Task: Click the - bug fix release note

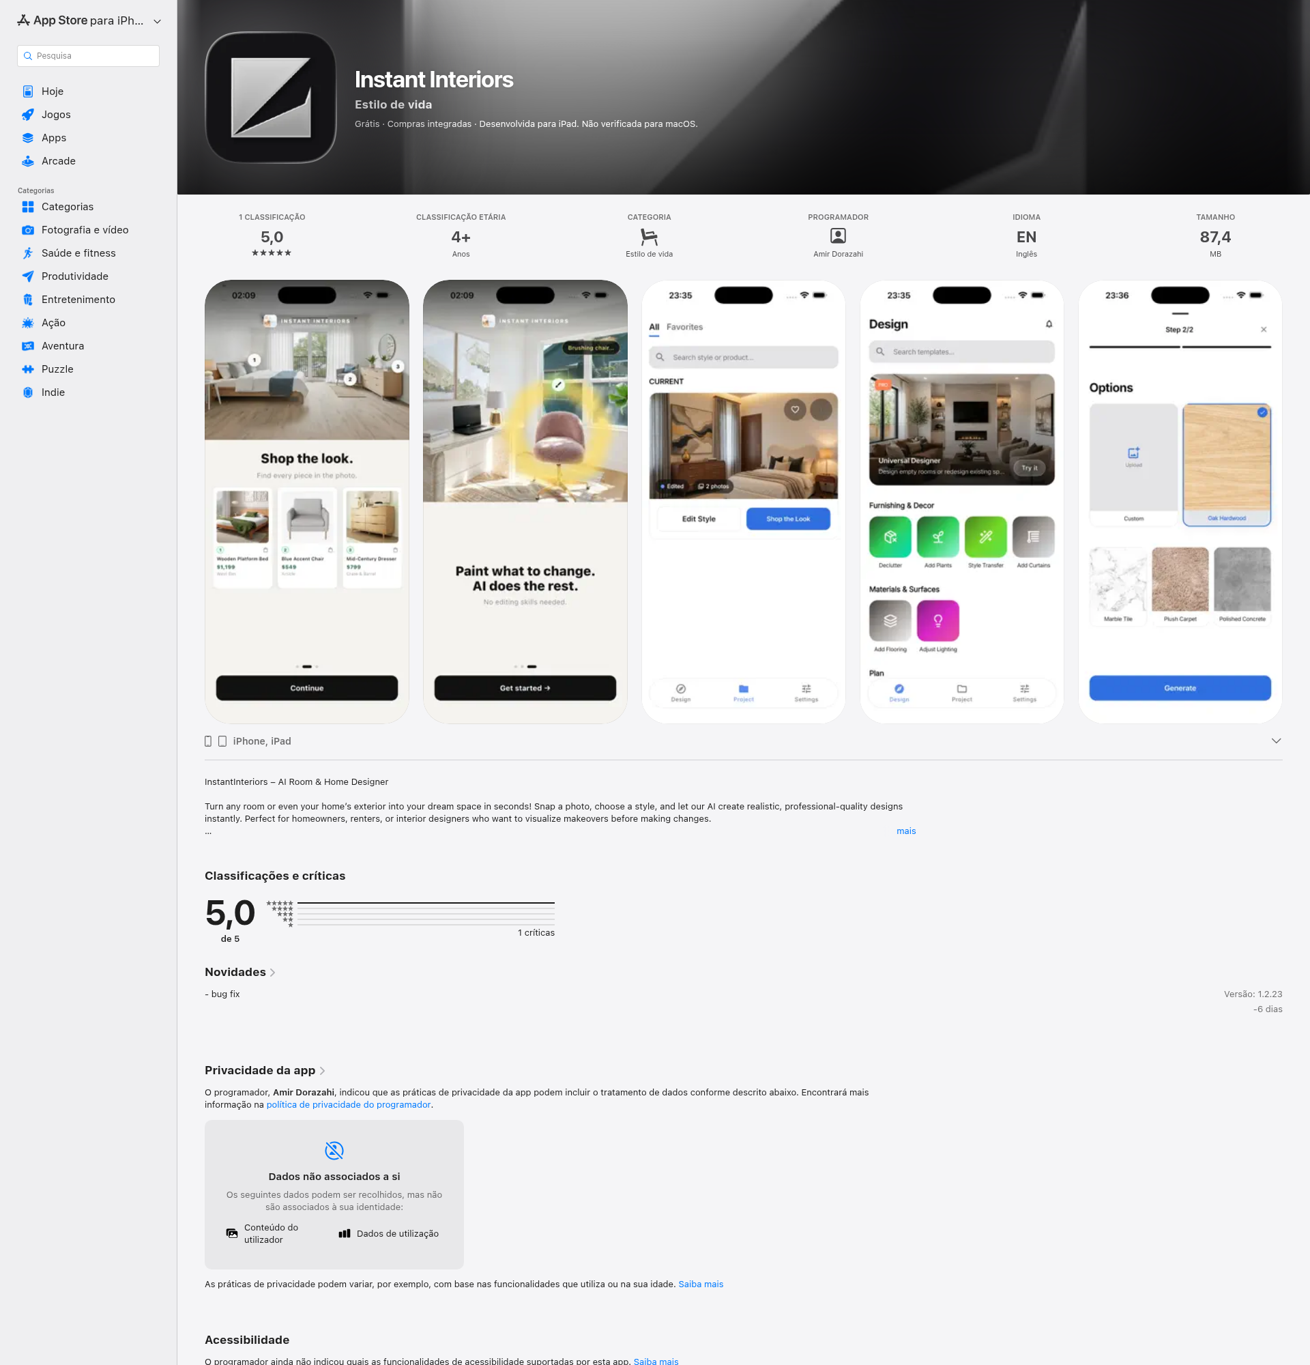Action: coord(222,994)
